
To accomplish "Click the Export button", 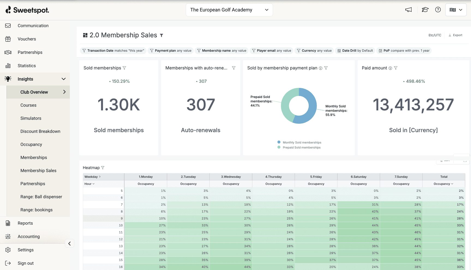I will (x=455, y=35).
